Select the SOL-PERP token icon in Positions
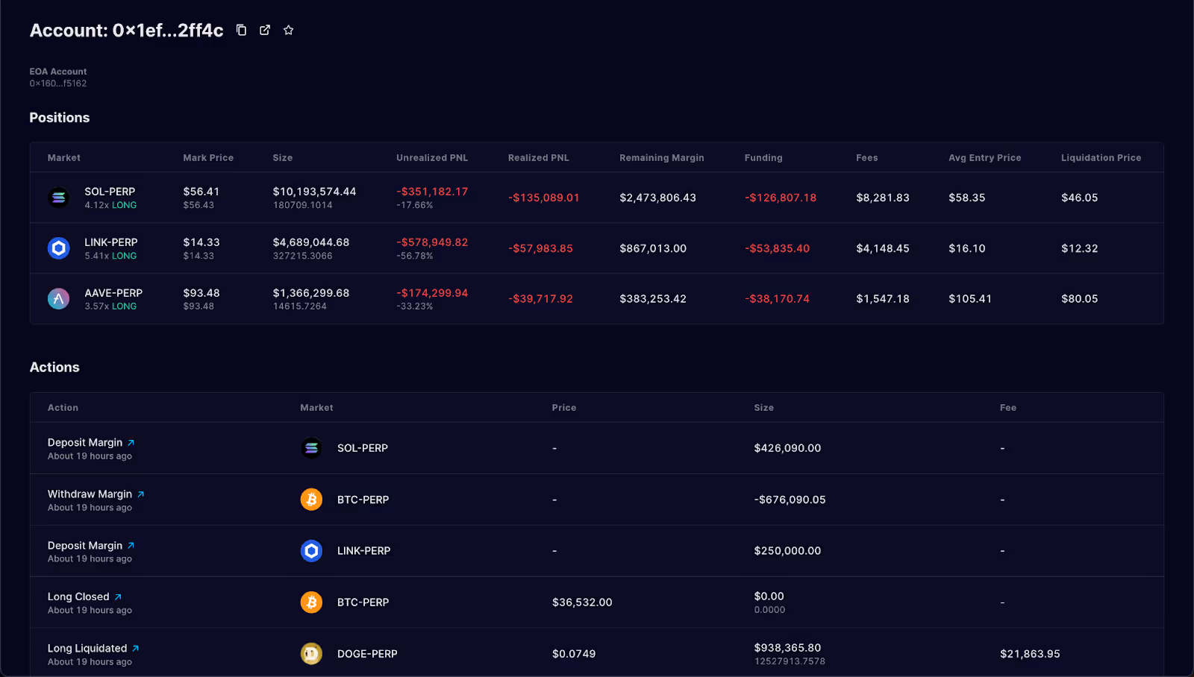Screen dimensions: 1194x677 58,197
